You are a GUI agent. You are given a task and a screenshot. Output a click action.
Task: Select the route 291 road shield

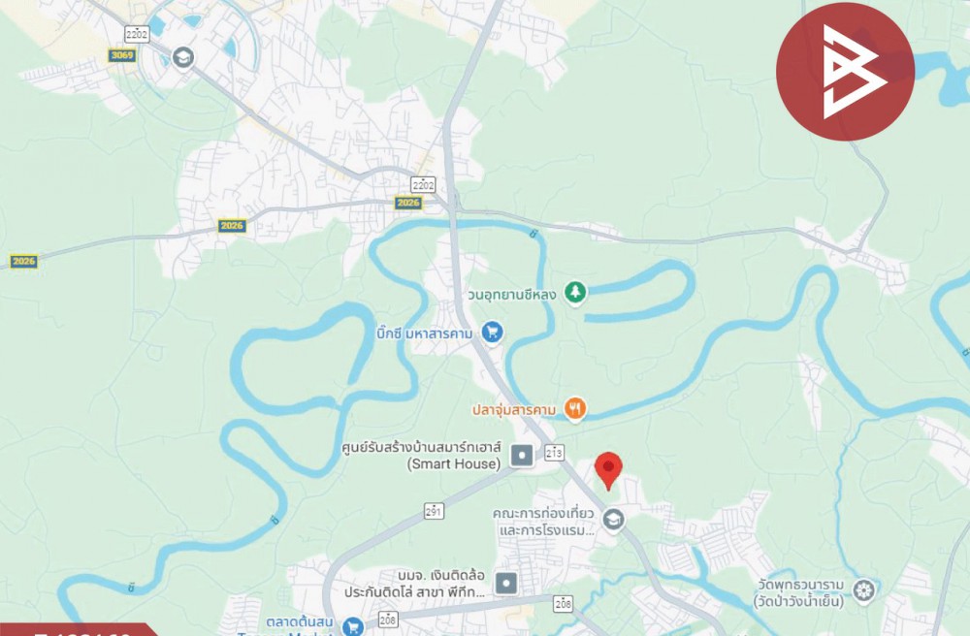click(434, 511)
